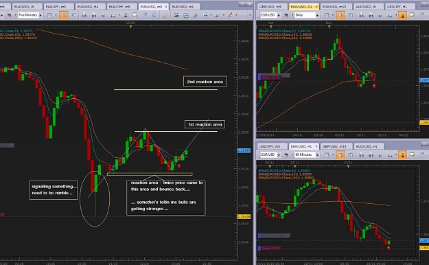Click chart type icon in hourly toolbar
Image resolution: width=429 pixels, height=265 pixels.
click(327, 154)
